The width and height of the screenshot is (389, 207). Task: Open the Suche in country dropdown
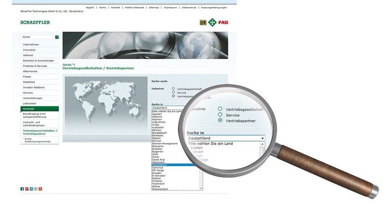tap(169, 108)
